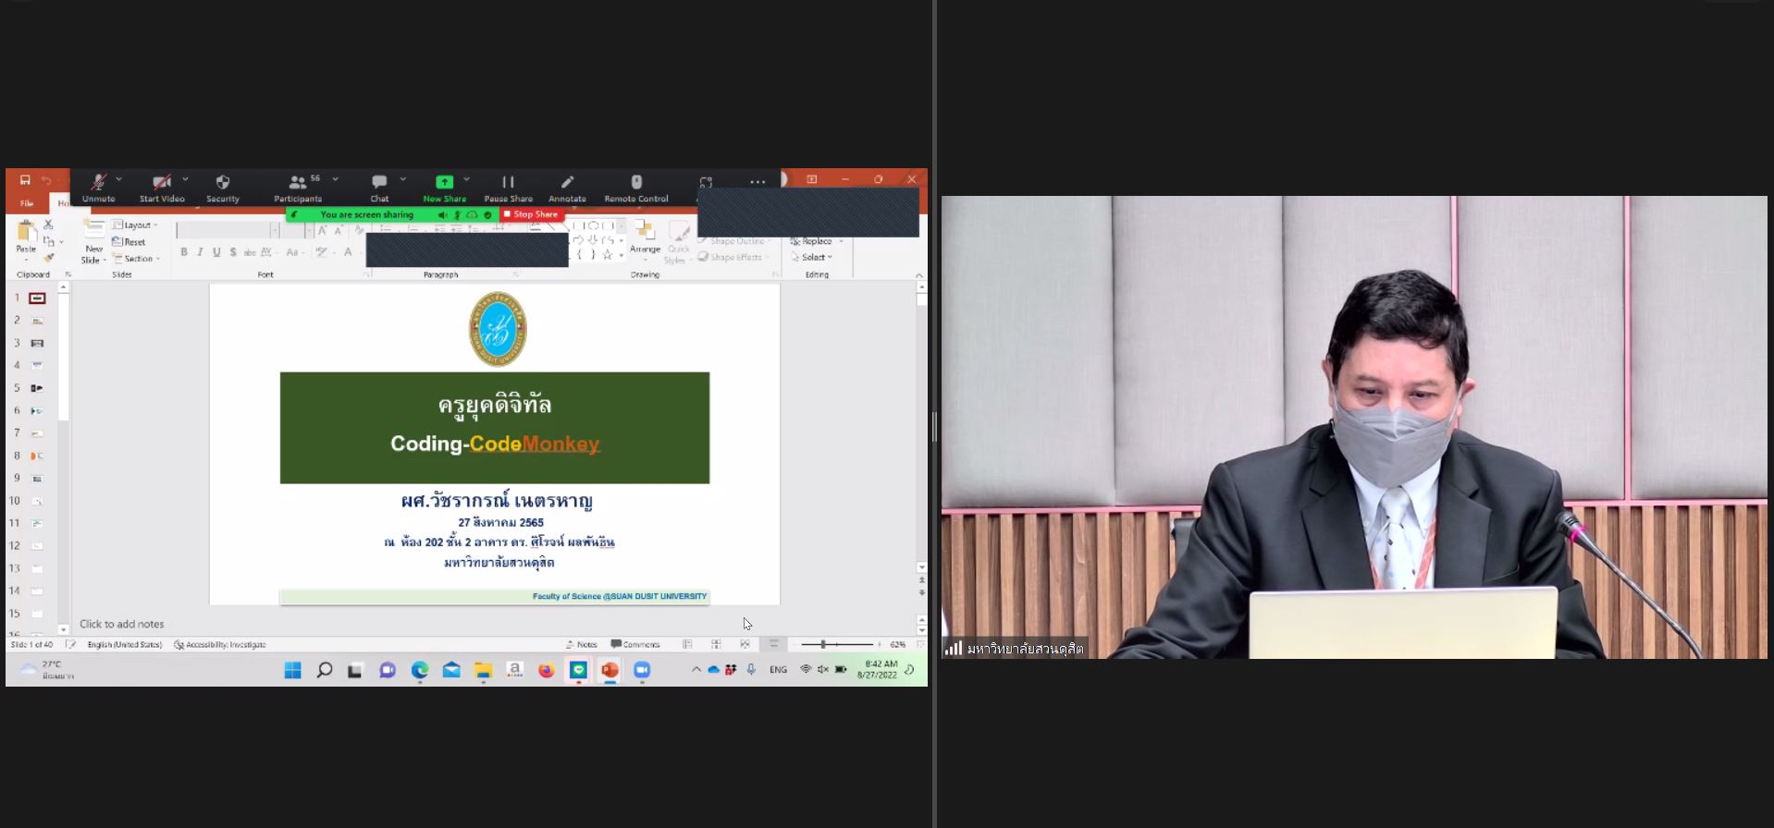Expand the Participants options arrow
This screenshot has width=1774, height=828.
pos(335,178)
